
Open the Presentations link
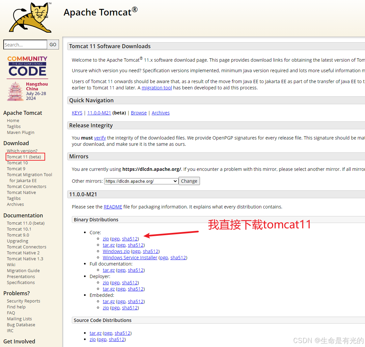click(x=21, y=277)
